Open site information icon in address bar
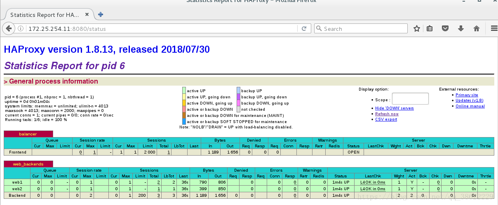This screenshot has height=205, width=498. click(21, 29)
